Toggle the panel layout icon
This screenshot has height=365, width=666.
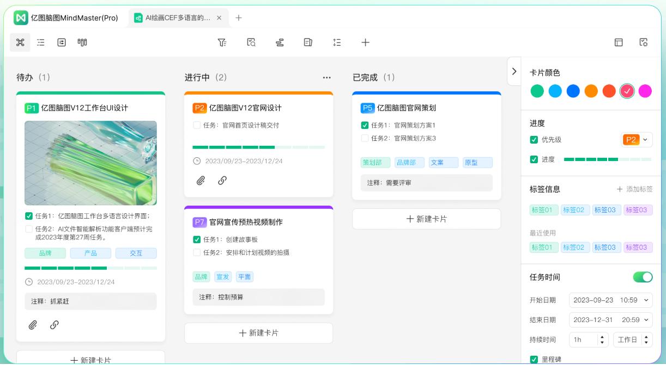pos(619,42)
